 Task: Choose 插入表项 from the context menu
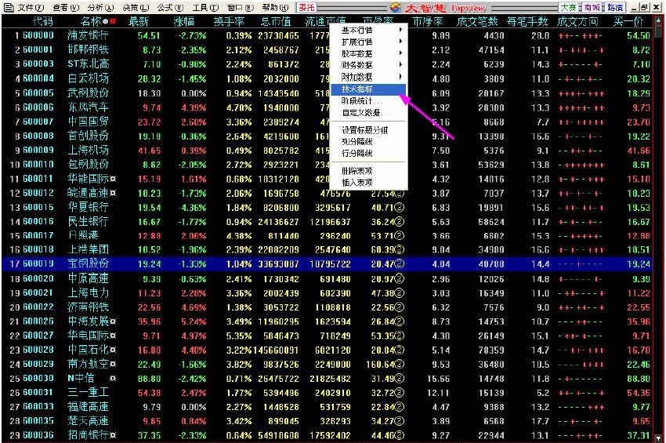coord(368,183)
